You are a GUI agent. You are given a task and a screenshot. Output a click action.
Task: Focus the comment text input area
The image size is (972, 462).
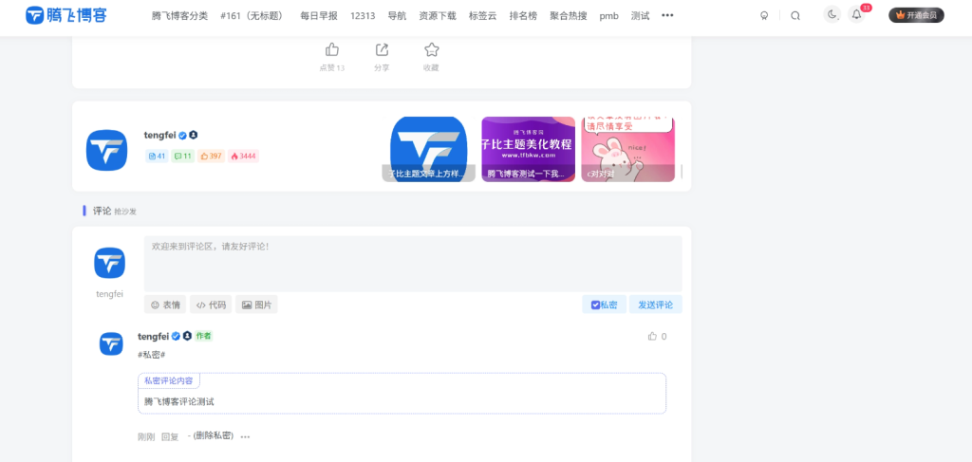[x=412, y=263]
